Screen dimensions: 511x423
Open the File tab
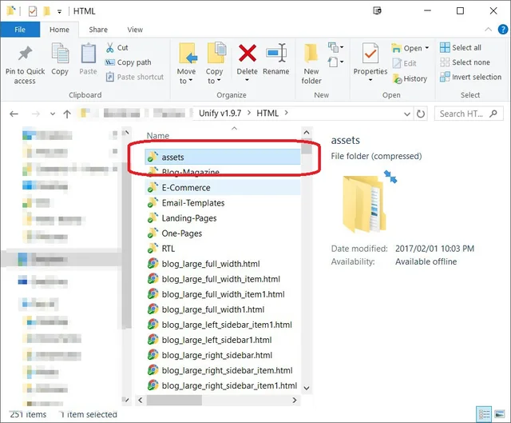tap(20, 30)
